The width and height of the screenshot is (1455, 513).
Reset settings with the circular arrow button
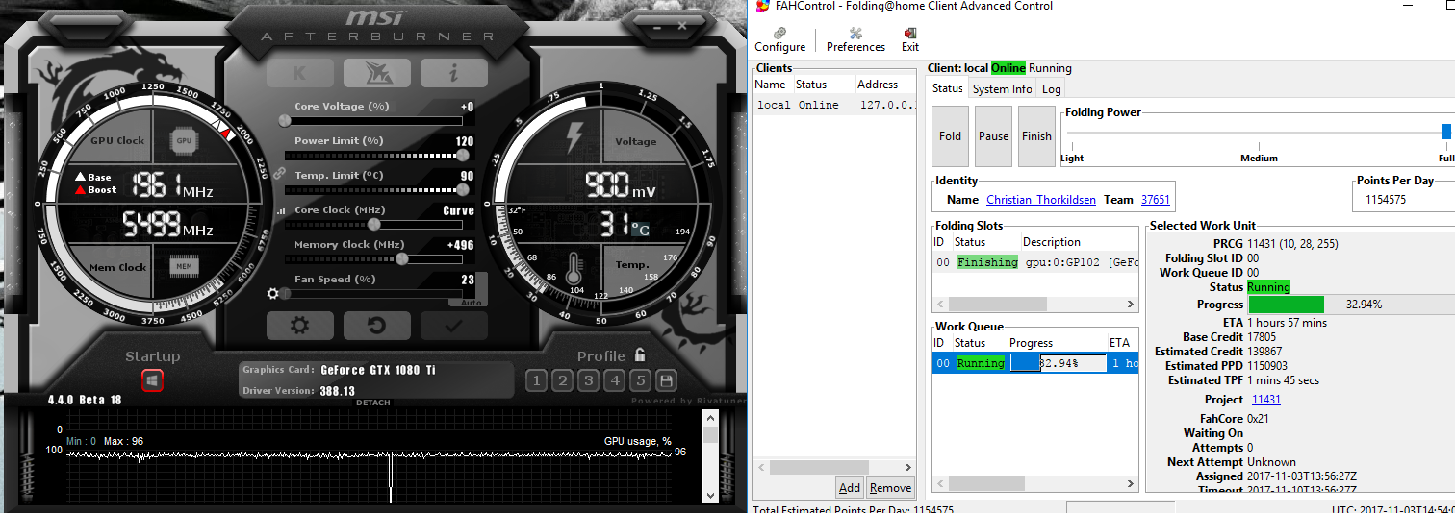click(x=377, y=326)
